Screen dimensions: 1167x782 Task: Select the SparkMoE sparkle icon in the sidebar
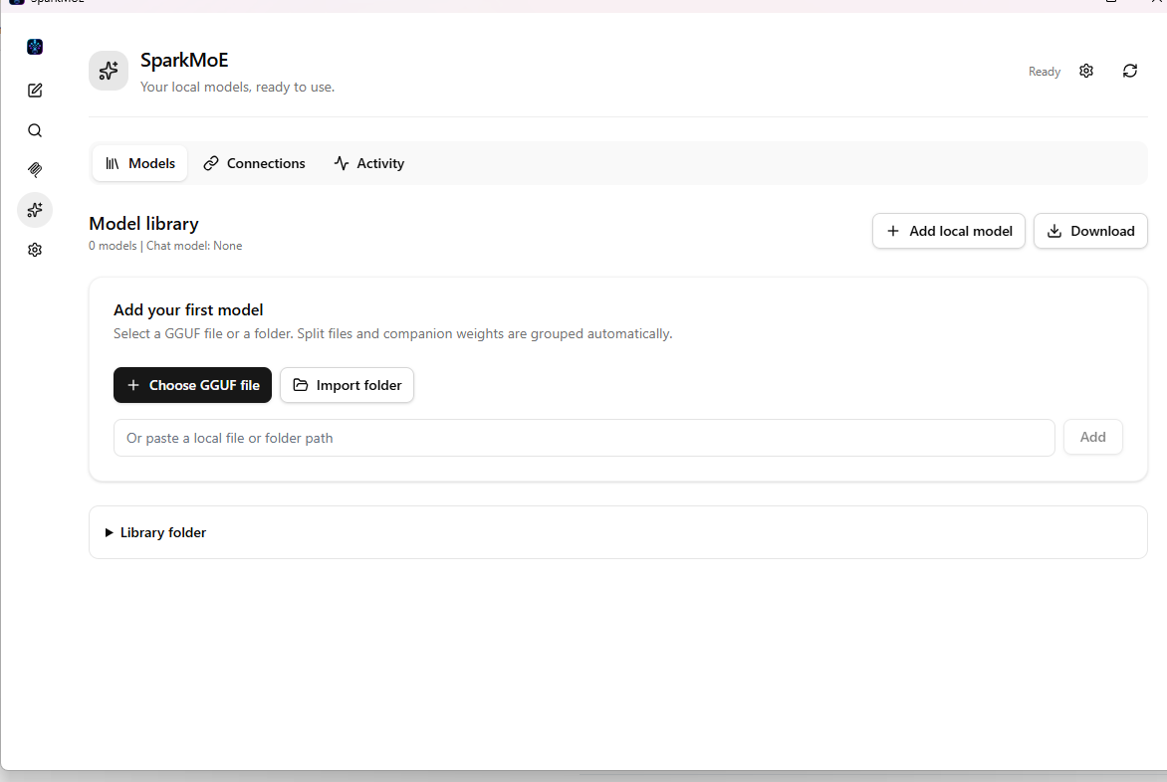tap(35, 210)
